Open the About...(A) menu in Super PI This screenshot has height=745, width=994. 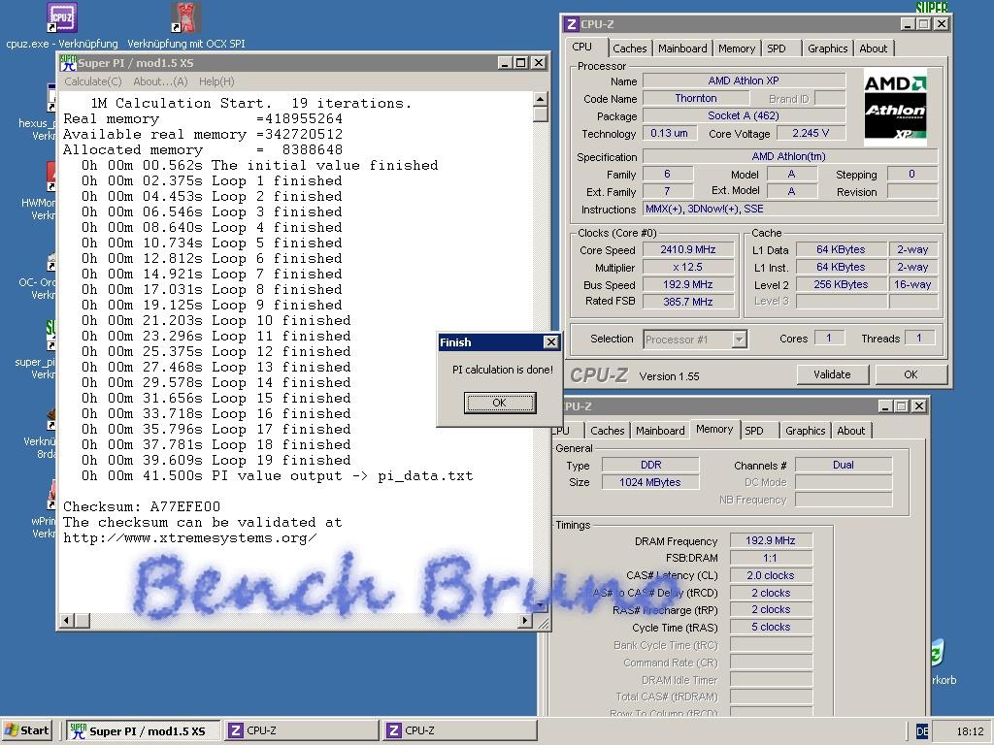point(160,81)
